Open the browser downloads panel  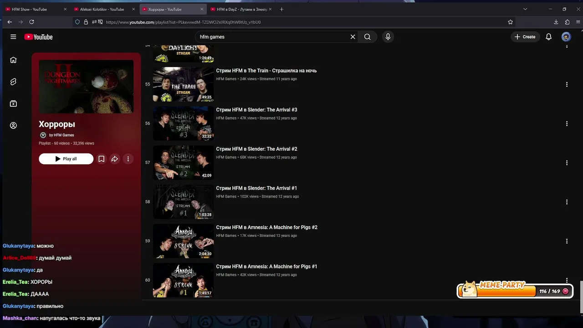556,22
